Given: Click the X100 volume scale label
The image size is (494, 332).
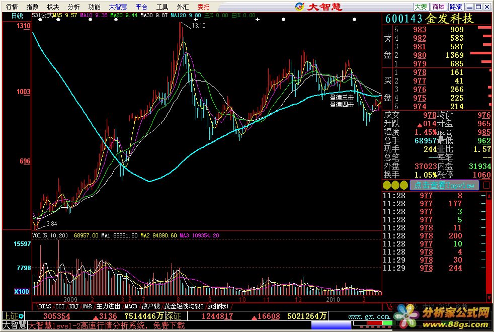Looking at the screenshot, I should tap(22, 292).
